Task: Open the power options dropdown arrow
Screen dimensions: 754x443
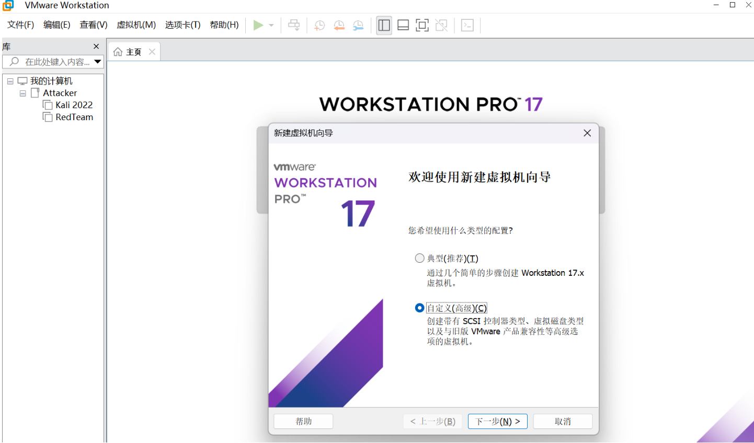Action: click(271, 25)
